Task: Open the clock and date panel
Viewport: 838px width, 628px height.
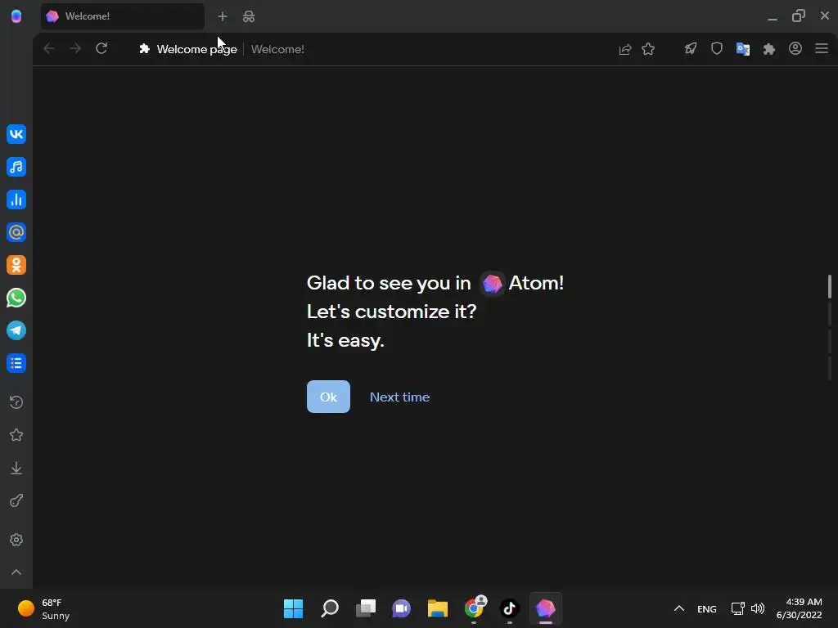Action: pos(799,608)
